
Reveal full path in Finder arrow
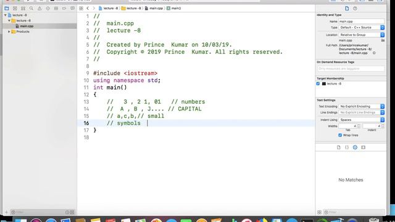[x=374, y=53]
